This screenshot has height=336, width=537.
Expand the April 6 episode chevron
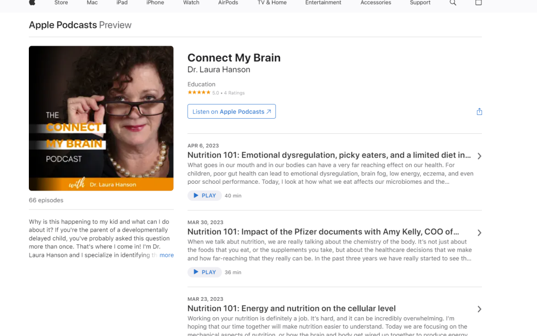tap(479, 156)
